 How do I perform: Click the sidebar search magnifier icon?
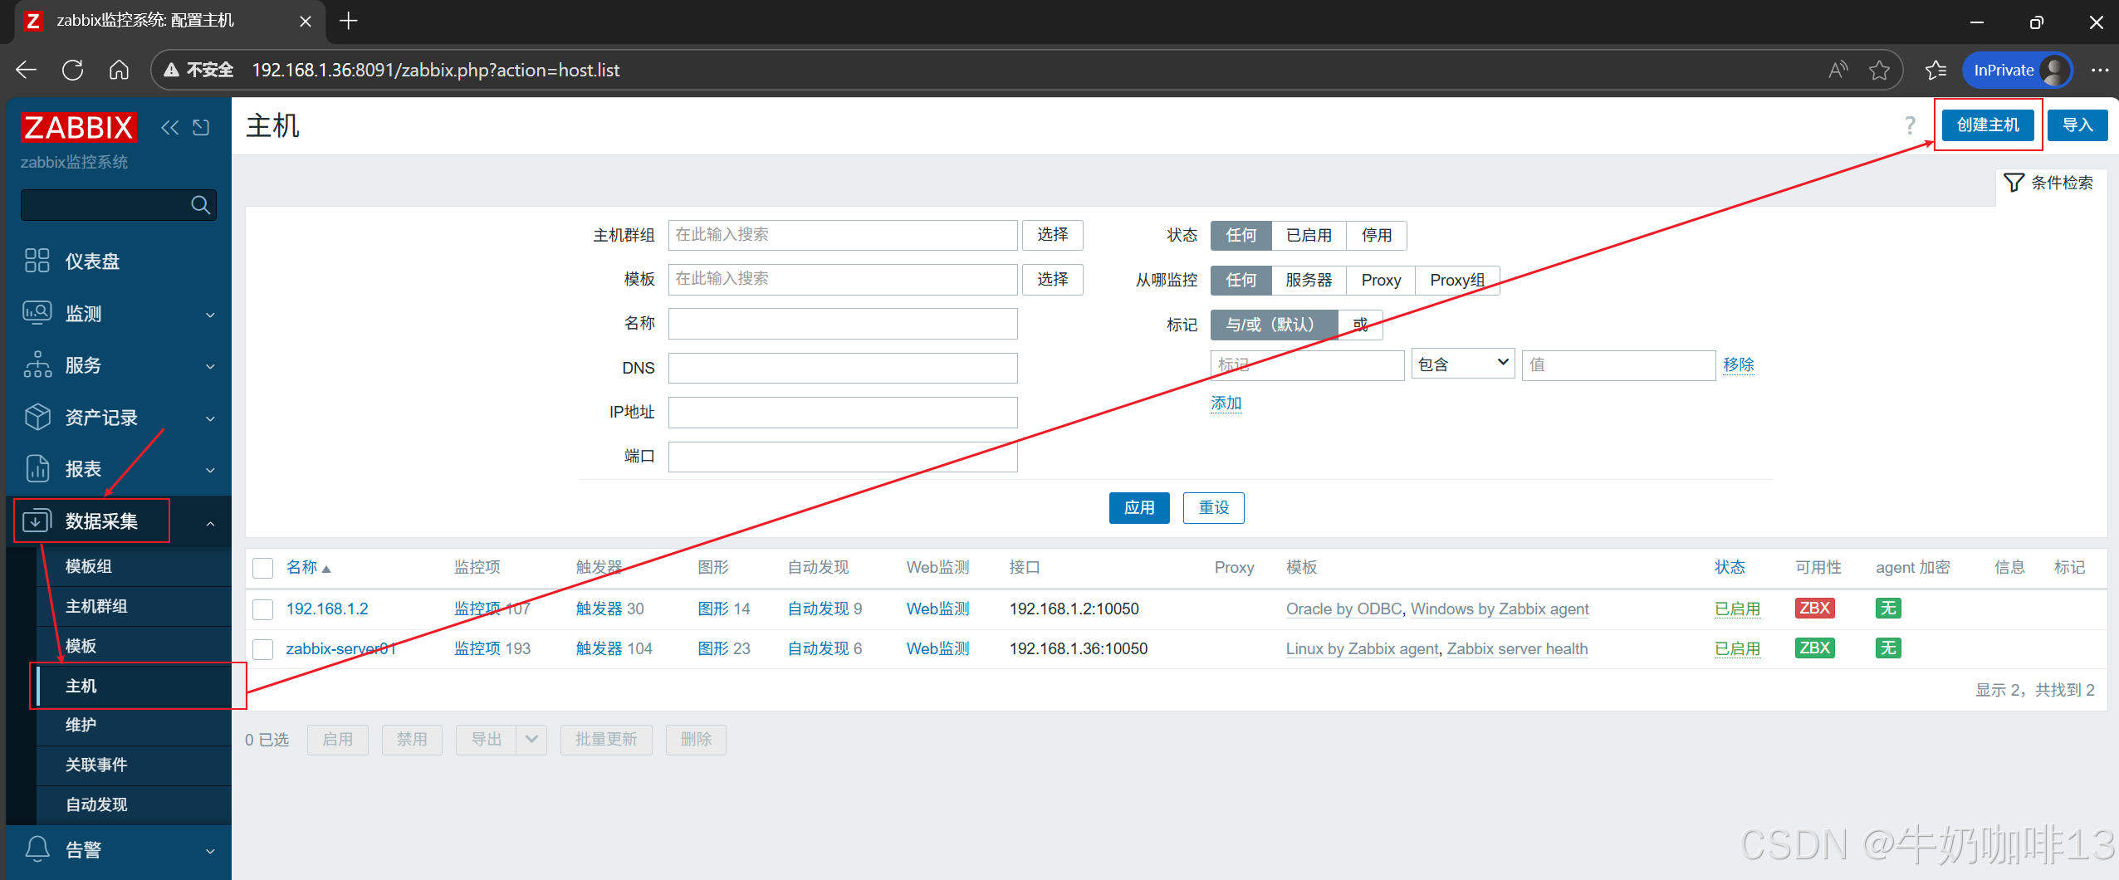(200, 205)
